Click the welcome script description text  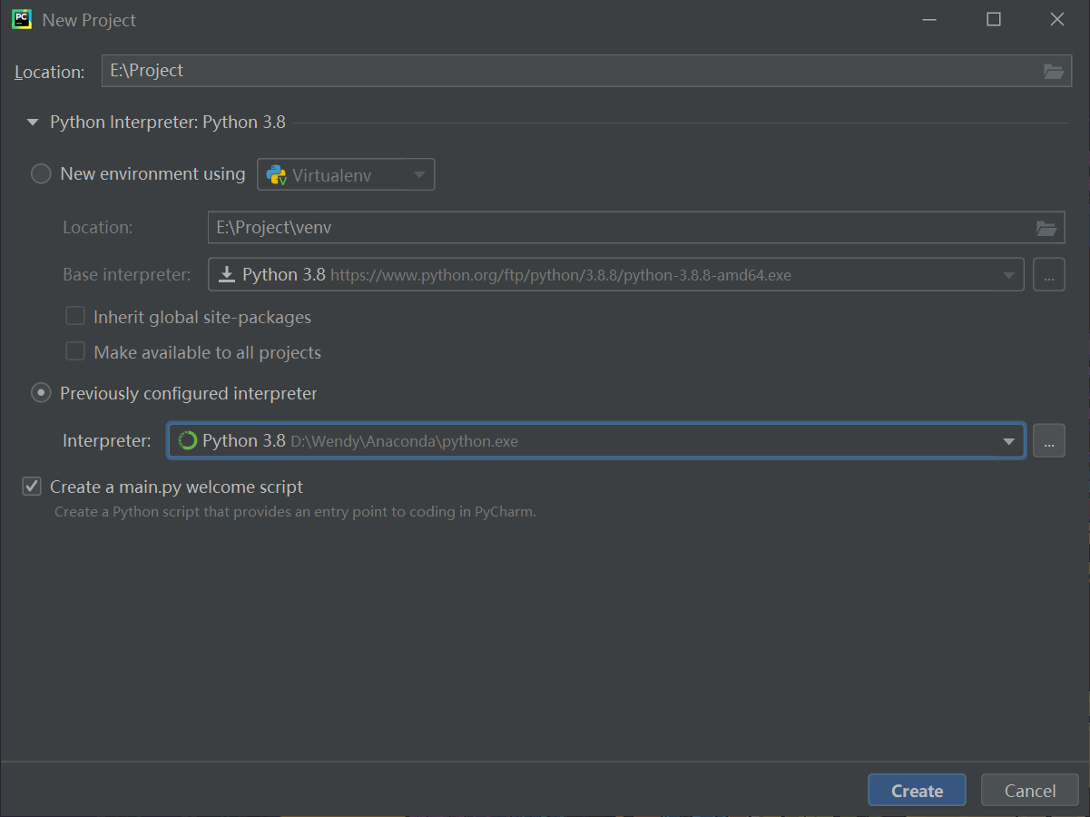(x=295, y=512)
